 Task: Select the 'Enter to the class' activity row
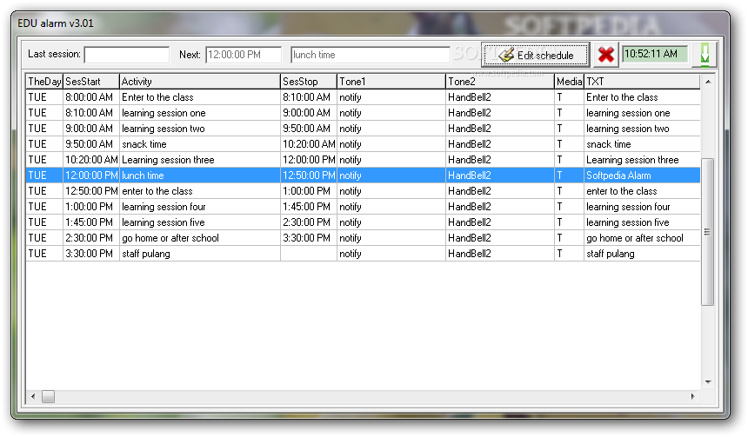[x=363, y=97]
